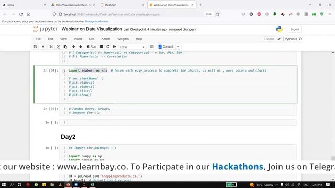Insert cell below with the plus icon
Screen dimensions: 335x188
[x=43, y=46]
